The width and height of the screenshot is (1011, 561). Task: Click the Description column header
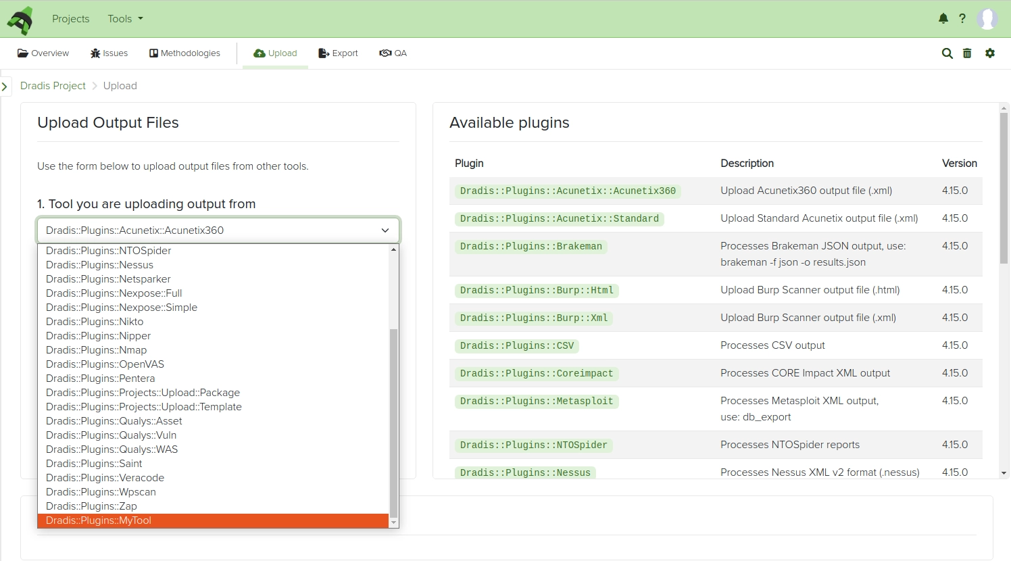[747, 164]
